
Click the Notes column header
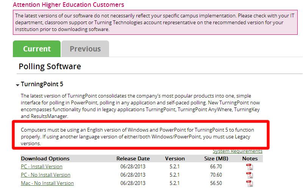click(250, 158)
